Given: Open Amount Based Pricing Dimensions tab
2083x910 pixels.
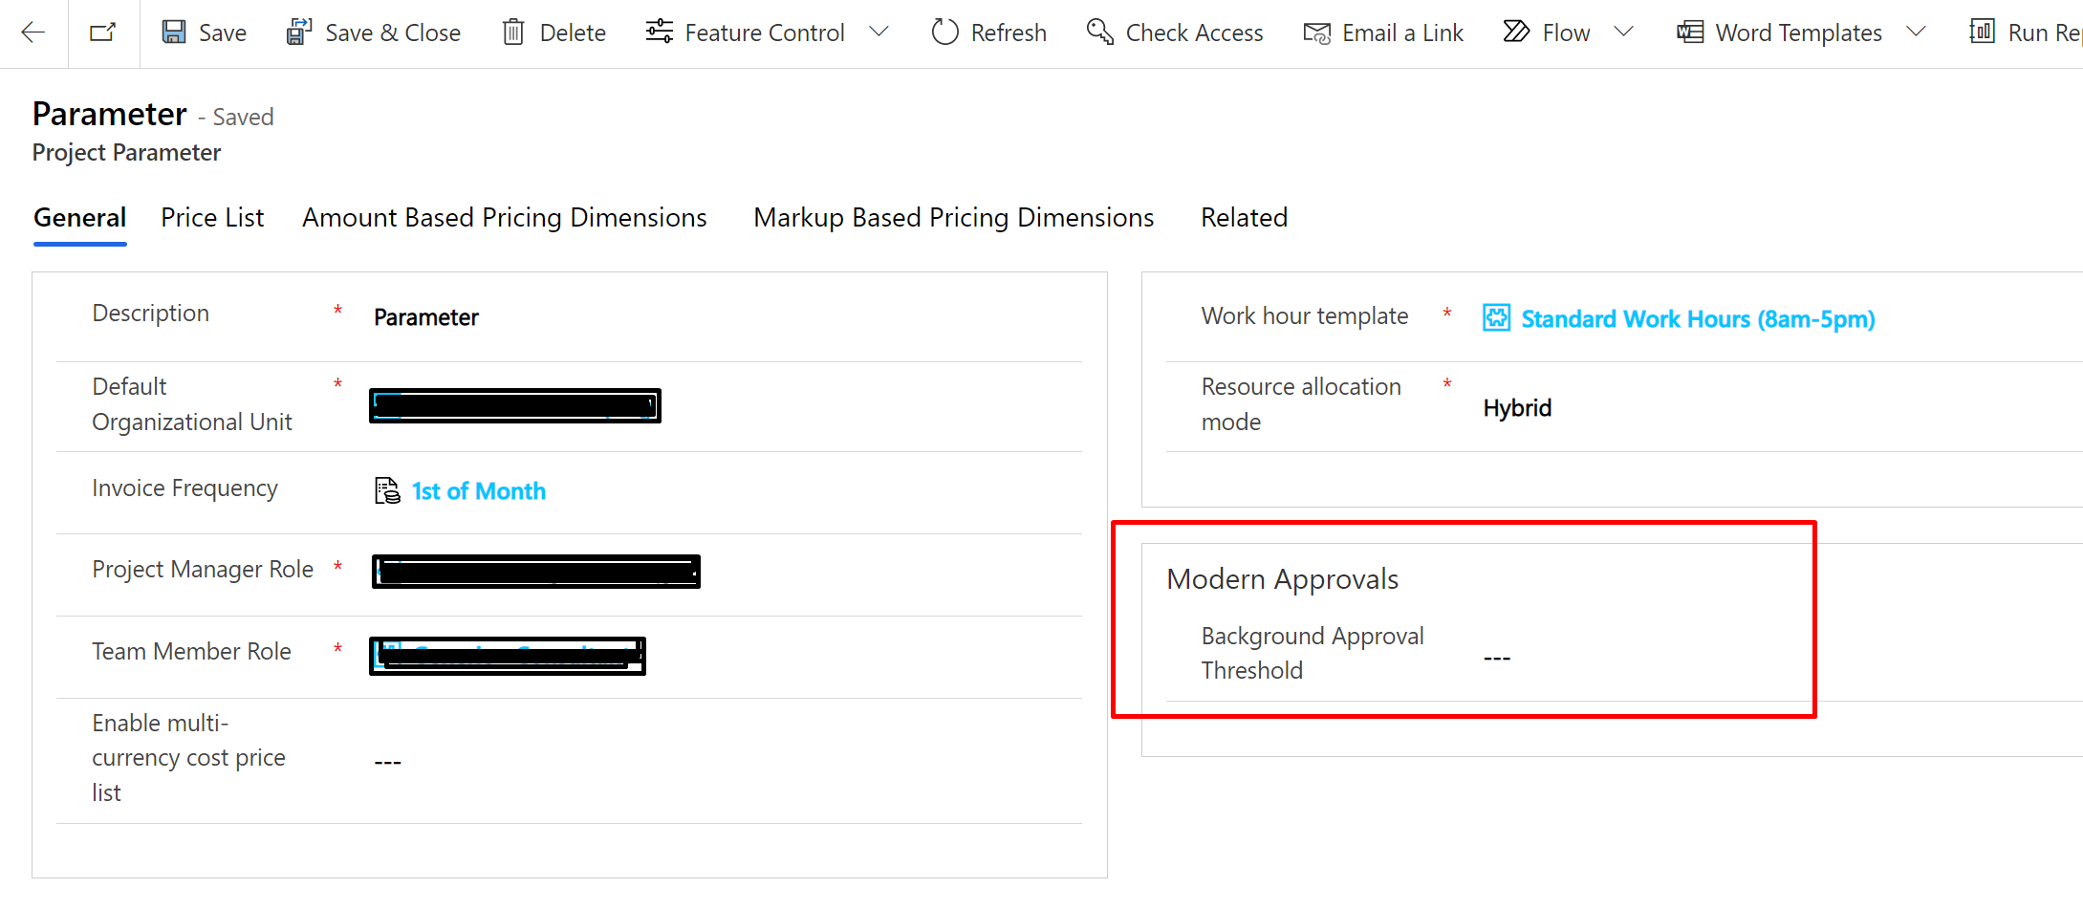Looking at the screenshot, I should point(505,218).
